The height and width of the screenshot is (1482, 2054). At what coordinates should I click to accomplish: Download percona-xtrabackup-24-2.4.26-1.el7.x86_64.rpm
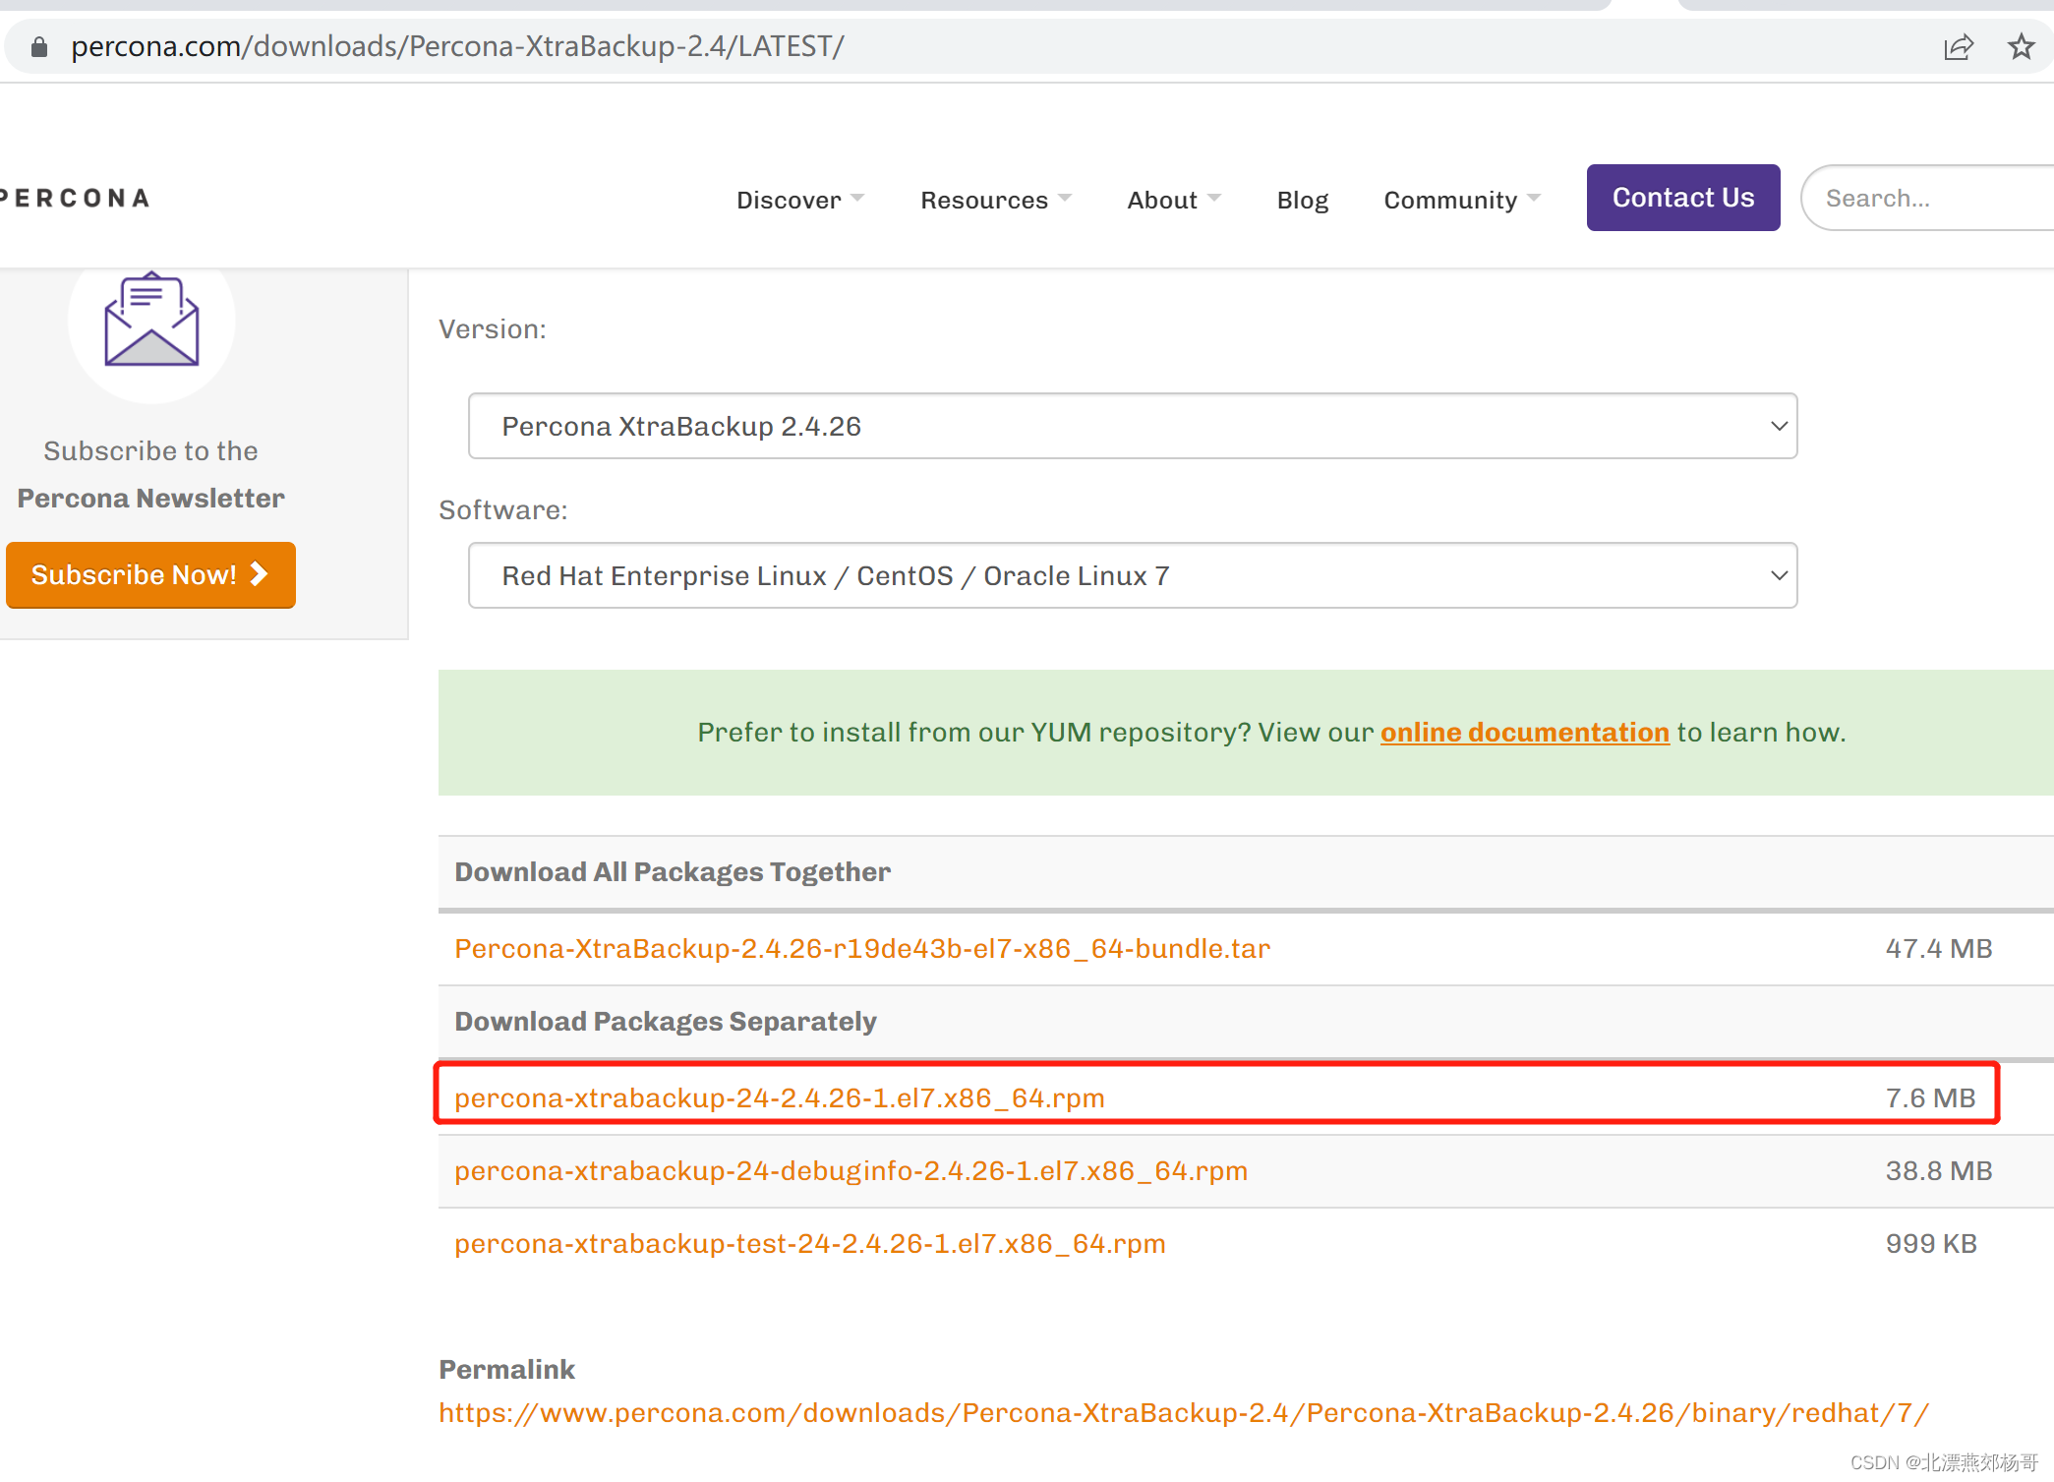780,1097
